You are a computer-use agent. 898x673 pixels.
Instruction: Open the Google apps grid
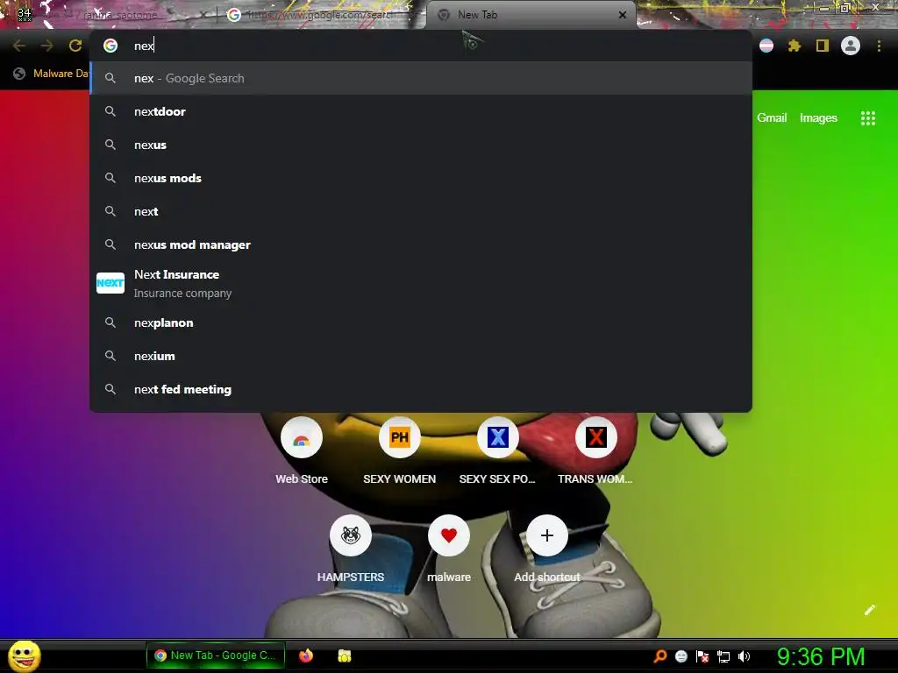click(x=868, y=118)
